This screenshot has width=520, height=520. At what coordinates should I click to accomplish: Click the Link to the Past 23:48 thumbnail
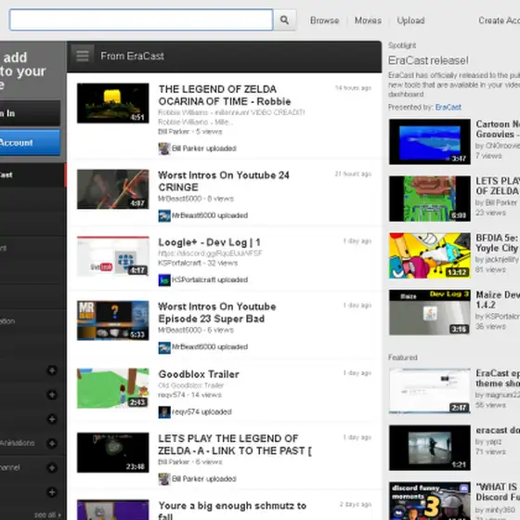[112, 452]
